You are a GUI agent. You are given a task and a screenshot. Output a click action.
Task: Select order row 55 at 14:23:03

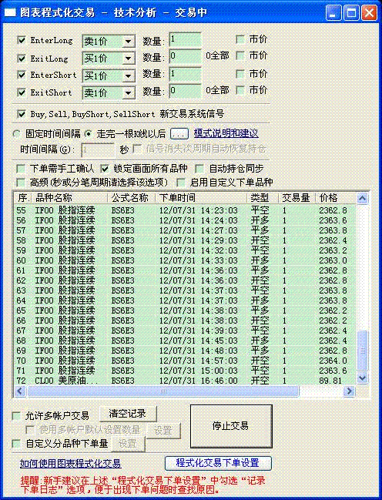[x=185, y=210]
